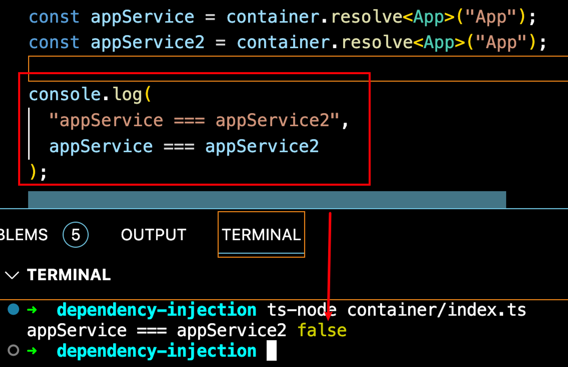Open the PROBLEMS panel tab
Image resolution: width=568 pixels, height=367 pixels.
click(23, 235)
